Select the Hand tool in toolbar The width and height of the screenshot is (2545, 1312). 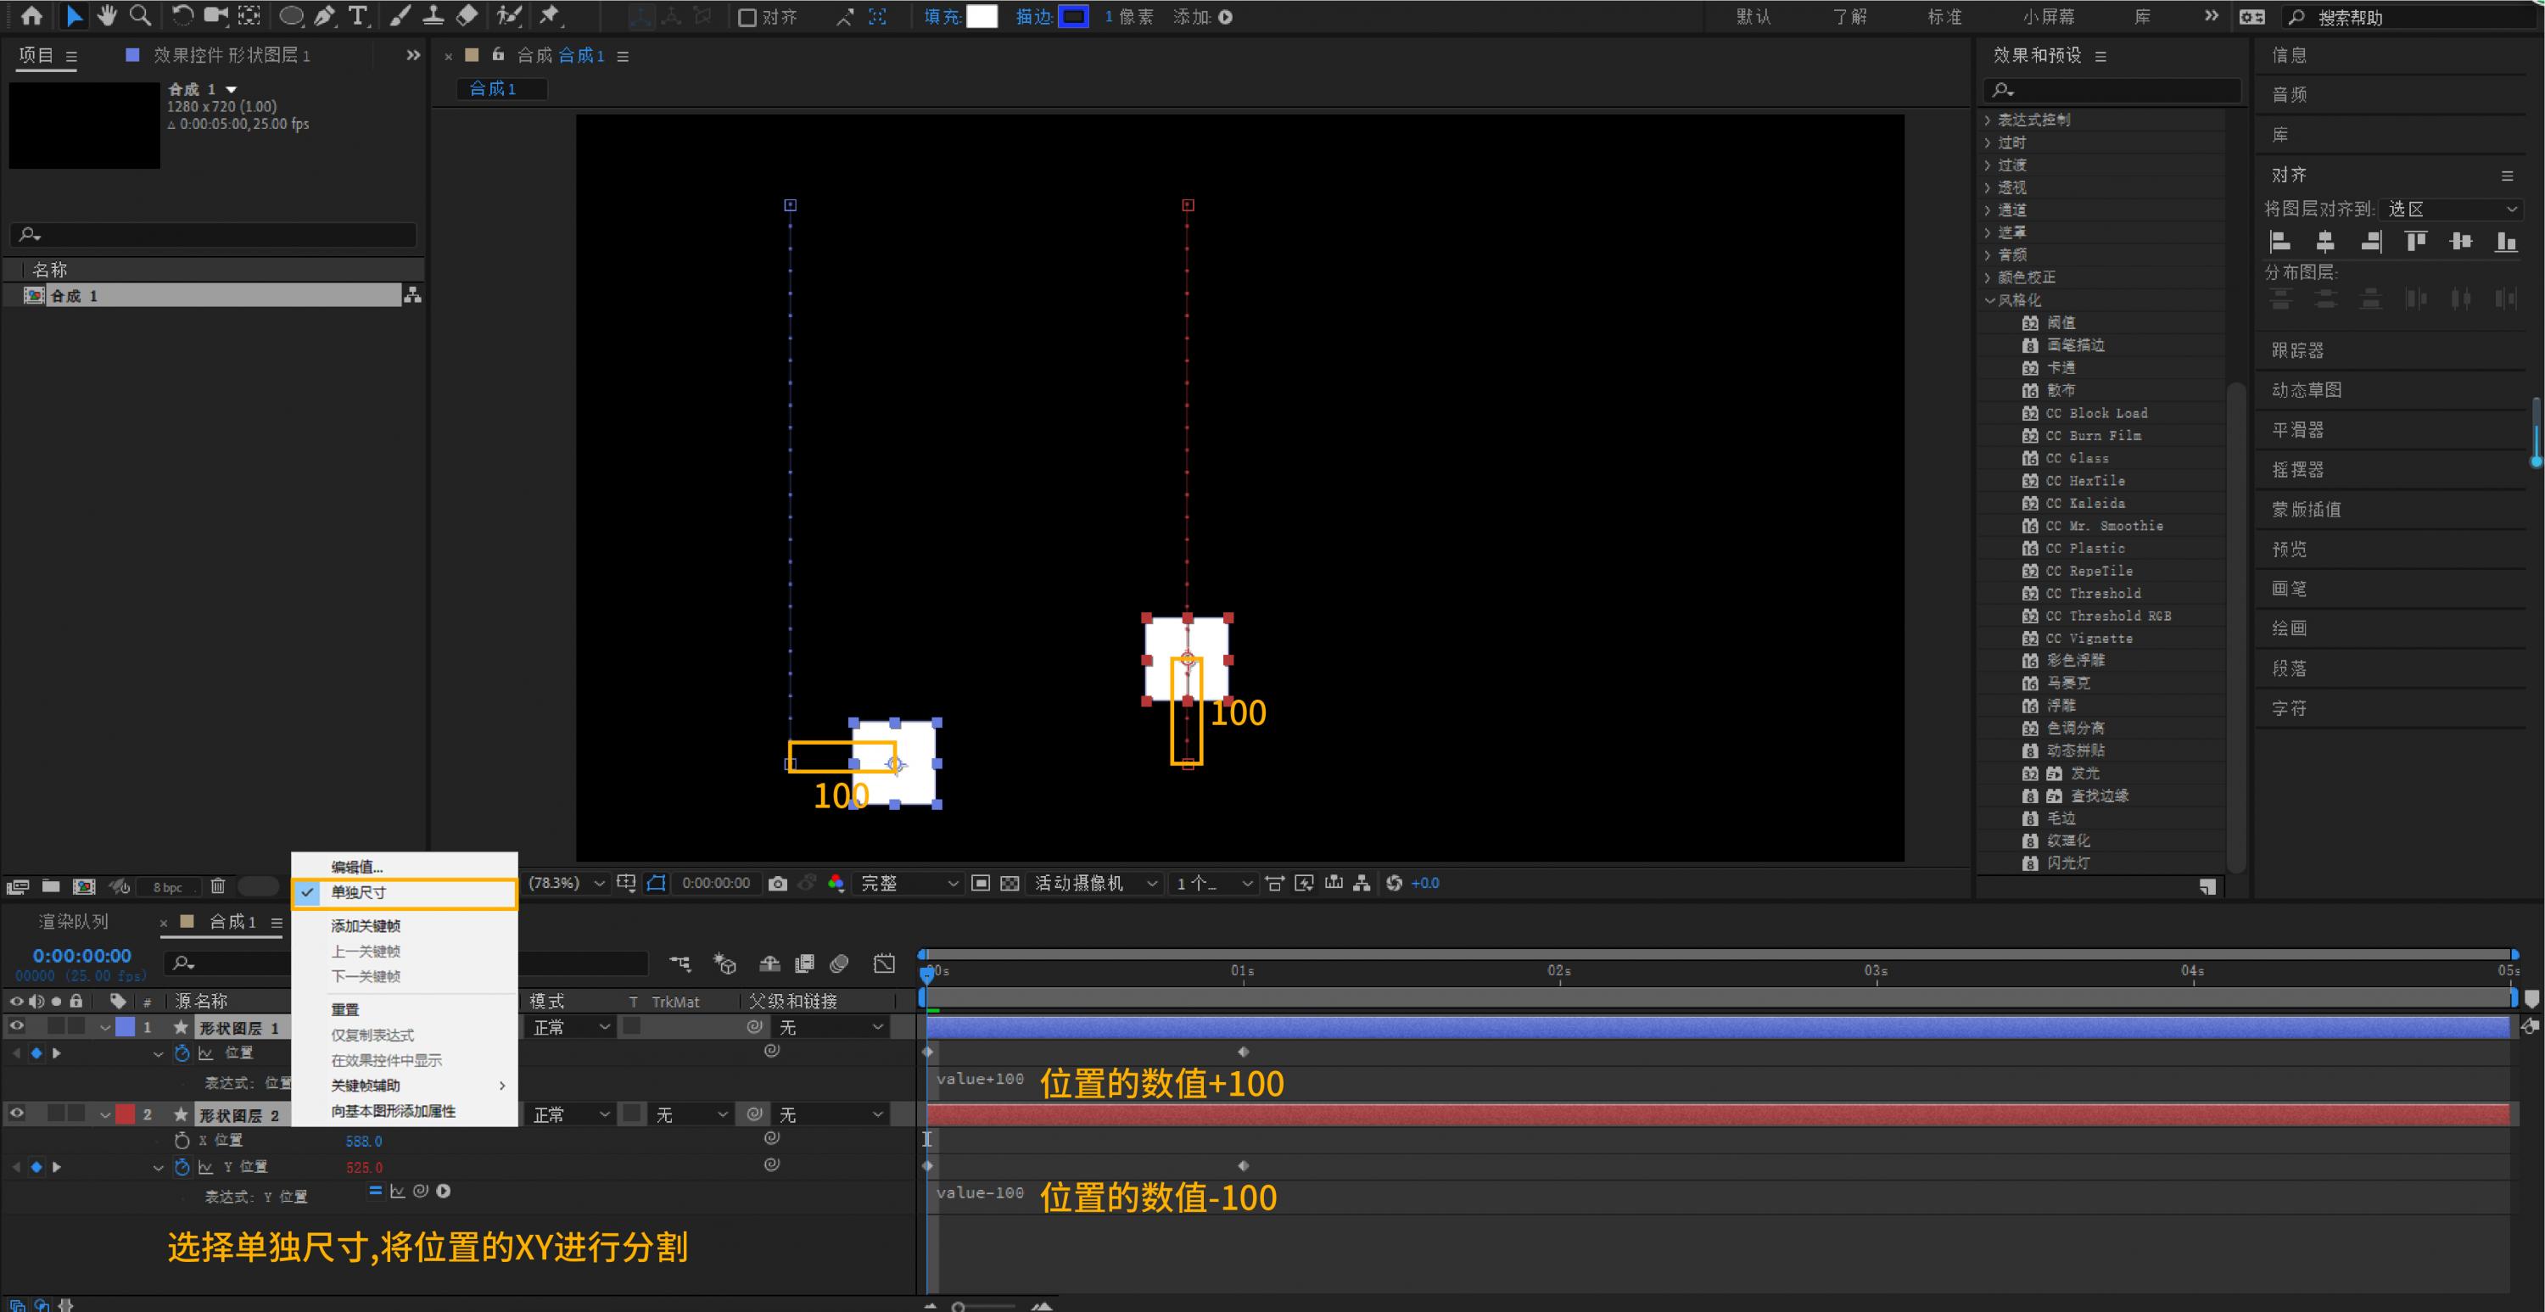tap(107, 16)
